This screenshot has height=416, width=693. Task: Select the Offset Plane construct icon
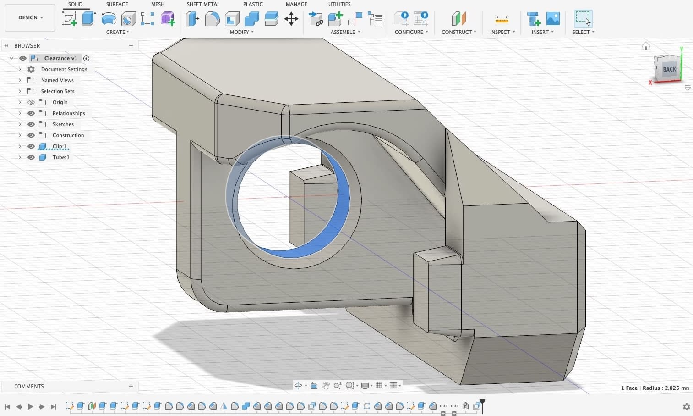[x=458, y=19]
